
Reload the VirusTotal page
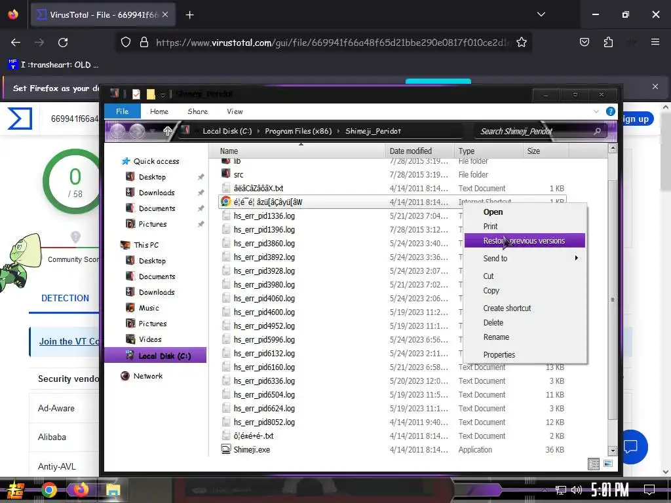pos(63,43)
